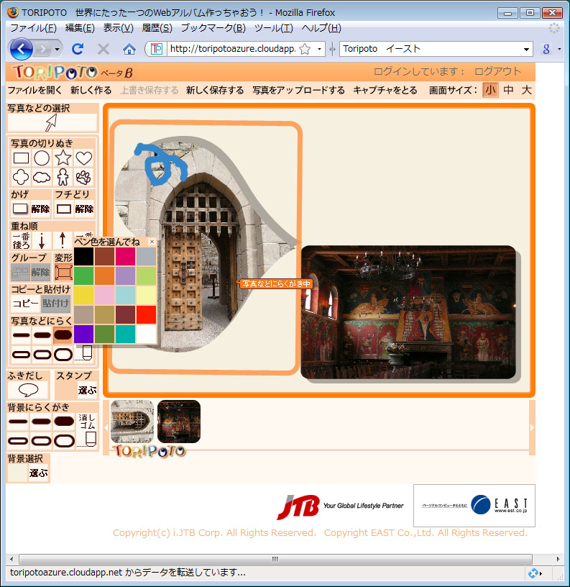The image size is (570, 587).
Task: Send photo to the very back (一番後ろ)
Action: coord(21,241)
